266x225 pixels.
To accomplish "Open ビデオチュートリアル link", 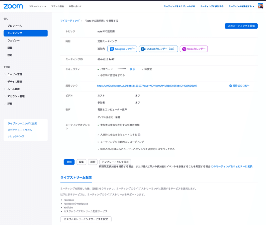I will [20, 130].
